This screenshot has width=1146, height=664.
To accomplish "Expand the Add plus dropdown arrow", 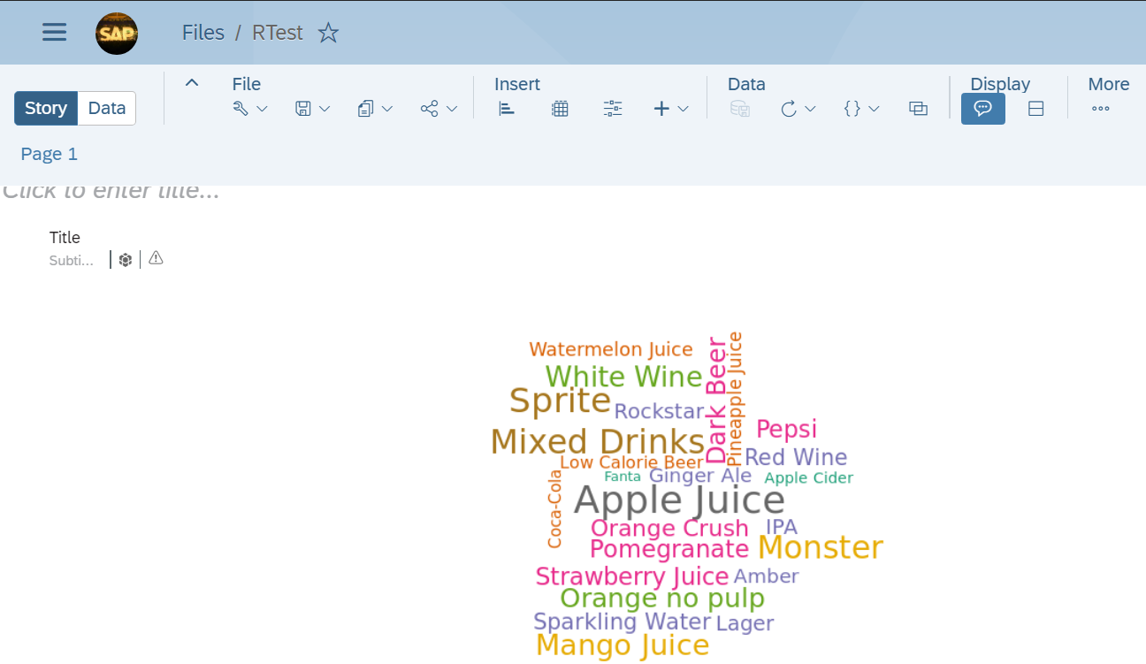I will click(683, 109).
